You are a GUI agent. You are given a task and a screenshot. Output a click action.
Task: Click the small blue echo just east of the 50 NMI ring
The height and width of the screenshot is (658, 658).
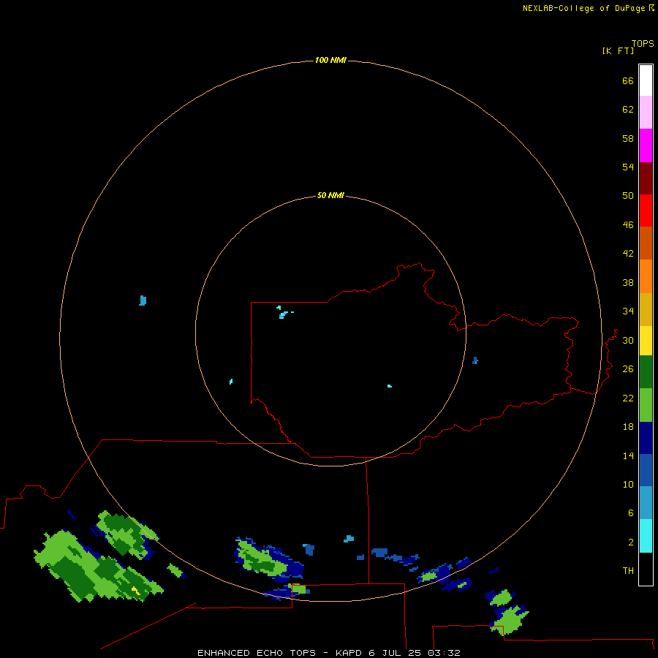tap(474, 360)
